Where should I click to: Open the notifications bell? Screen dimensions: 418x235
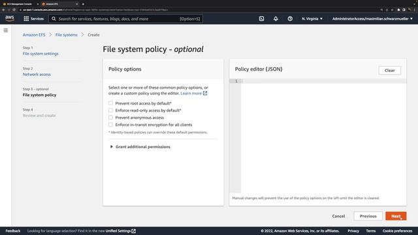[276, 19]
